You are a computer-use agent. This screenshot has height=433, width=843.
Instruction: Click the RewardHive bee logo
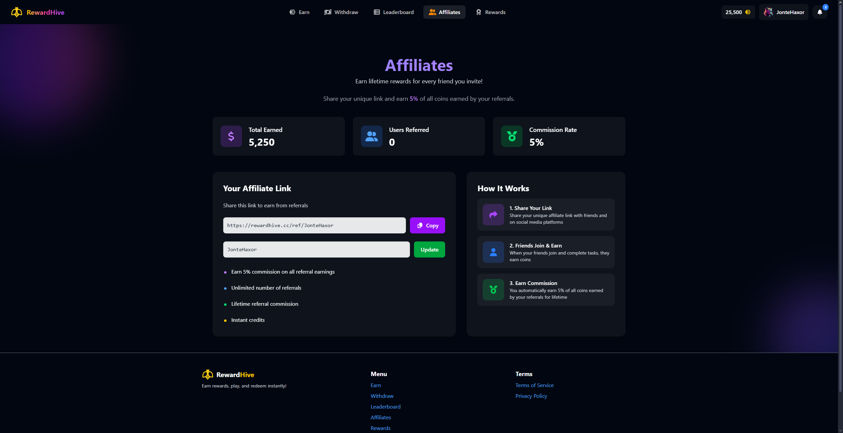click(x=16, y=12)
